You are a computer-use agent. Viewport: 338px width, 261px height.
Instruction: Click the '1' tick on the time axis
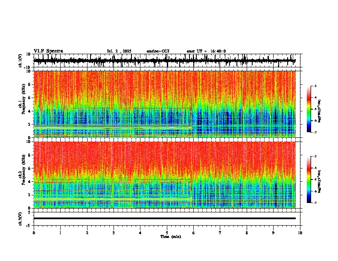click(x=60, y=233)
